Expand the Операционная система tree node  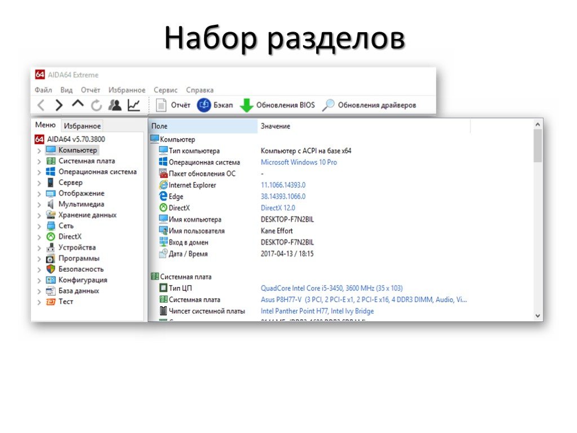(x=39, y=172)
